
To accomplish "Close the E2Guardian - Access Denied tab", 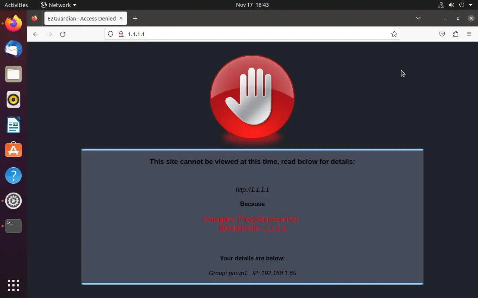I will pyautogui.click(x=121, y=18).
